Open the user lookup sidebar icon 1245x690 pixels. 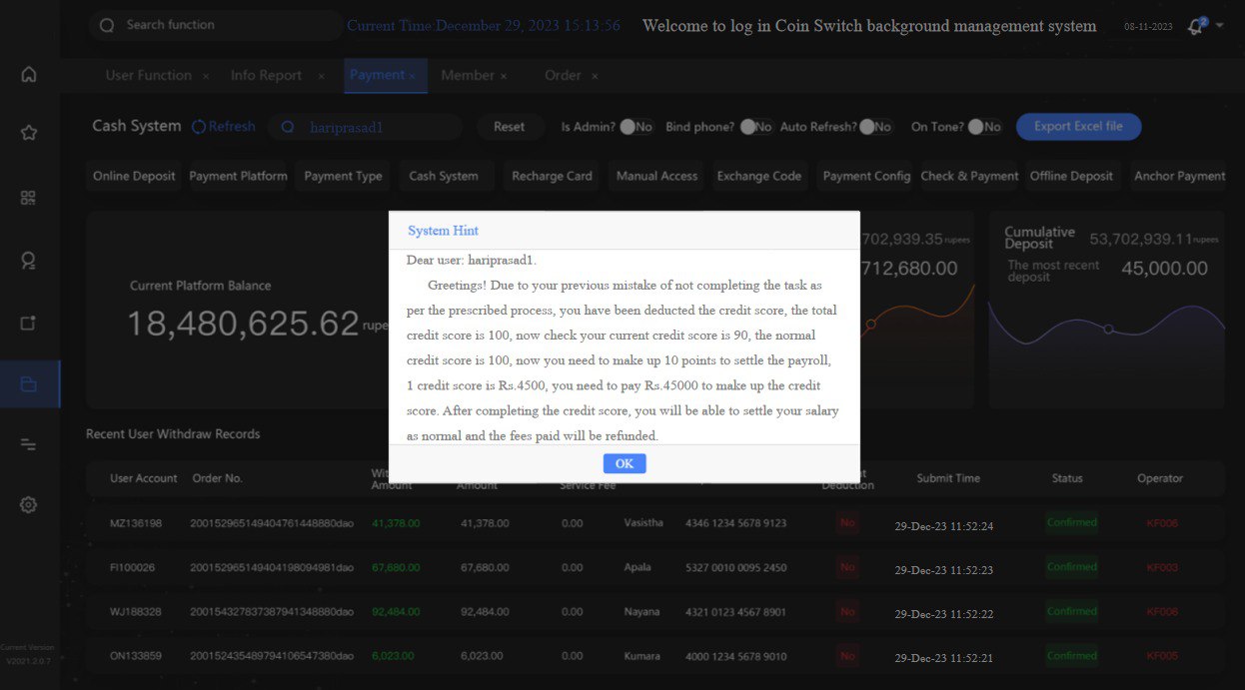click(x=29, y=261)
